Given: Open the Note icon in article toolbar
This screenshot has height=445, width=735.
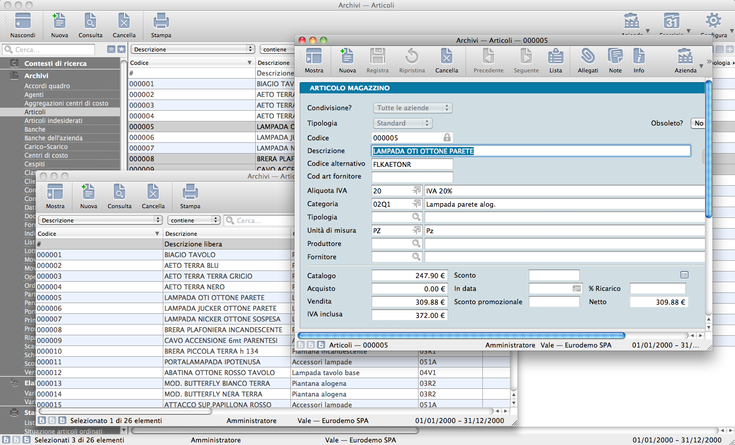Looking at the screenshot, I should tap(615, 57).
